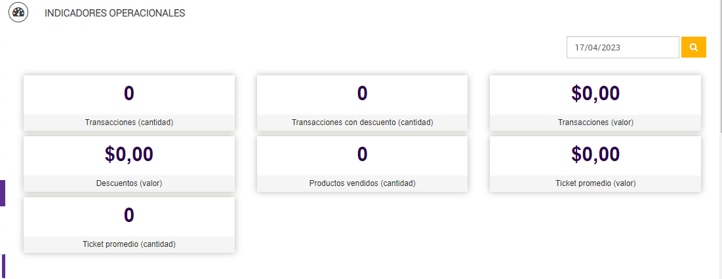Image resolution: width=722 pixels, height=279 pixels.
Task: Click the $0,00 amount above Transacciones (valor)
Action: tap(595, 94)
